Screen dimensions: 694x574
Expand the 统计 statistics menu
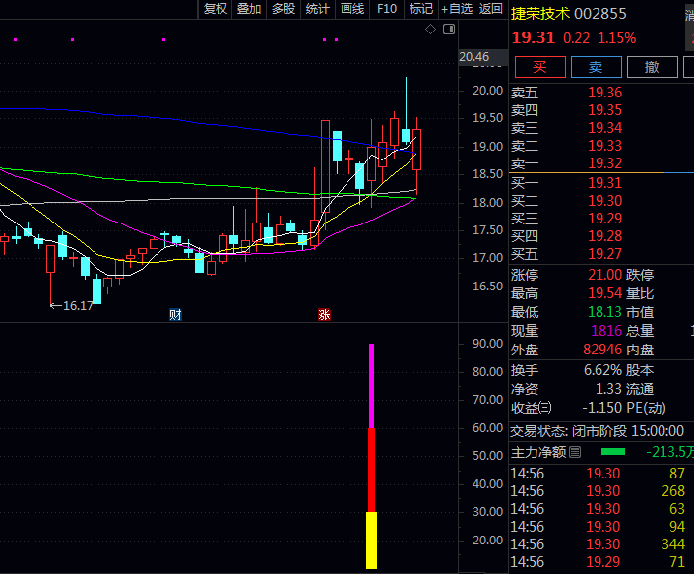coord(317,9)
